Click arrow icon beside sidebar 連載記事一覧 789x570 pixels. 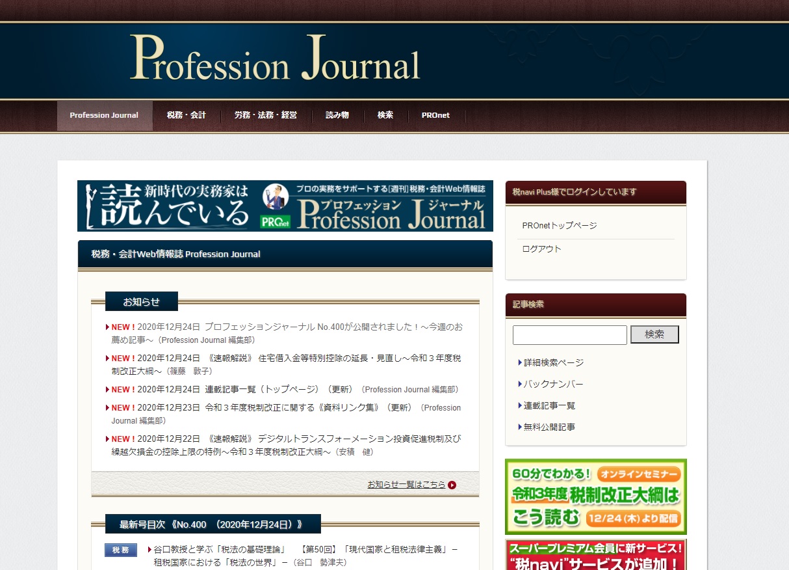(x=520, y=405)
